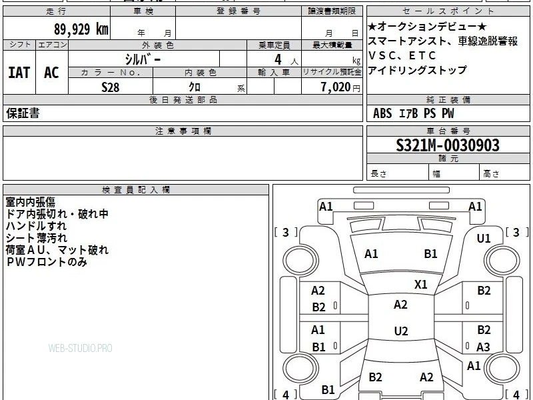Select the 外装色 header
Screen dimensions: 533x400
pos(158,45)
